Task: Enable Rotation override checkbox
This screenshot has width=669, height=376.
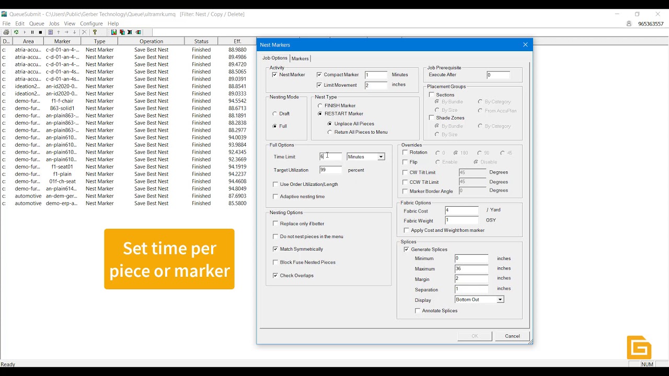Action: coord(405,152)
